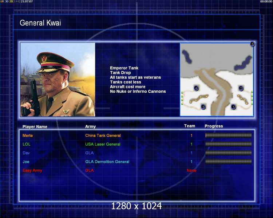Image resolution: width=273 pixels, height=218 pixels.
Task: Click start position 3 on minimap
Action: tap(203, 106)
